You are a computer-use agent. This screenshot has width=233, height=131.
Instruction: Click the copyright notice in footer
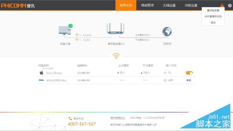click(x=134, y=125)
